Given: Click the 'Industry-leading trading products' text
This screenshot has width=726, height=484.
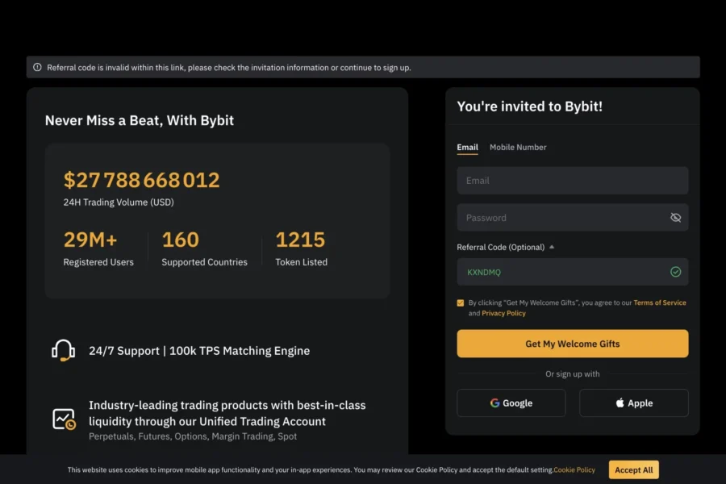Looking at the screenshot, I should click(227, 413).
